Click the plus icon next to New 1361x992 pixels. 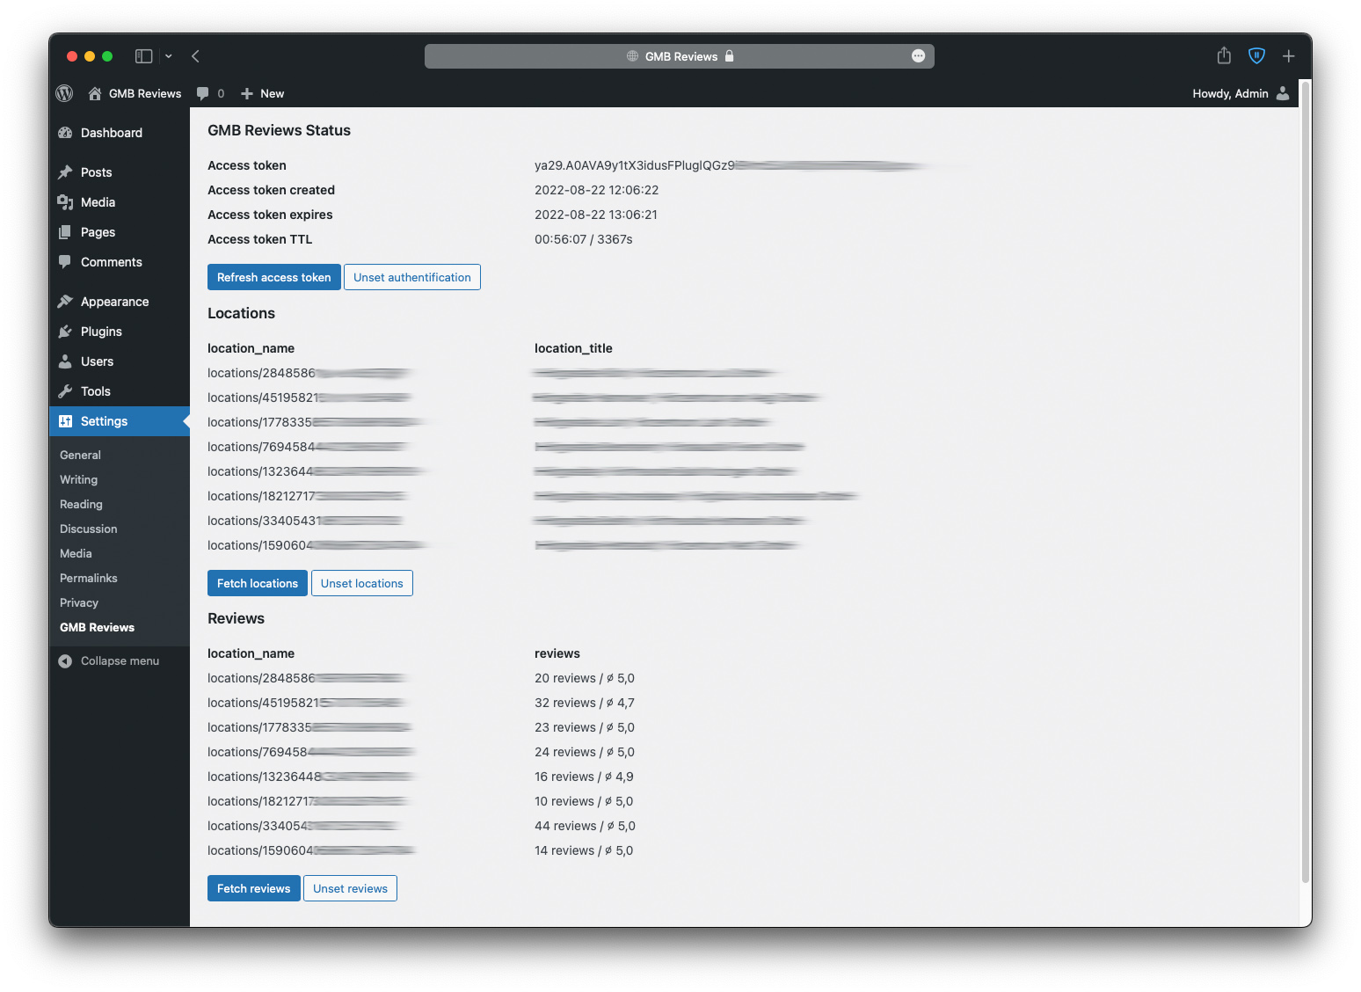coord(247,93)
